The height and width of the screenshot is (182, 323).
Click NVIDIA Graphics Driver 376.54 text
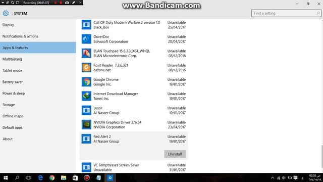click(118, 122)
